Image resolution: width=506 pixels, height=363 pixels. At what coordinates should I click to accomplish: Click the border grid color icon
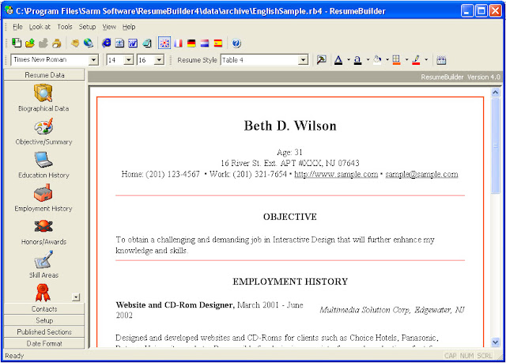(x=396, y=60)
